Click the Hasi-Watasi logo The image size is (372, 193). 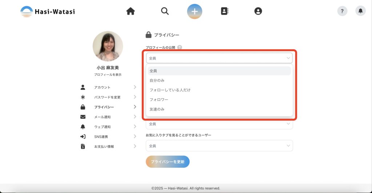pos(48,11)
